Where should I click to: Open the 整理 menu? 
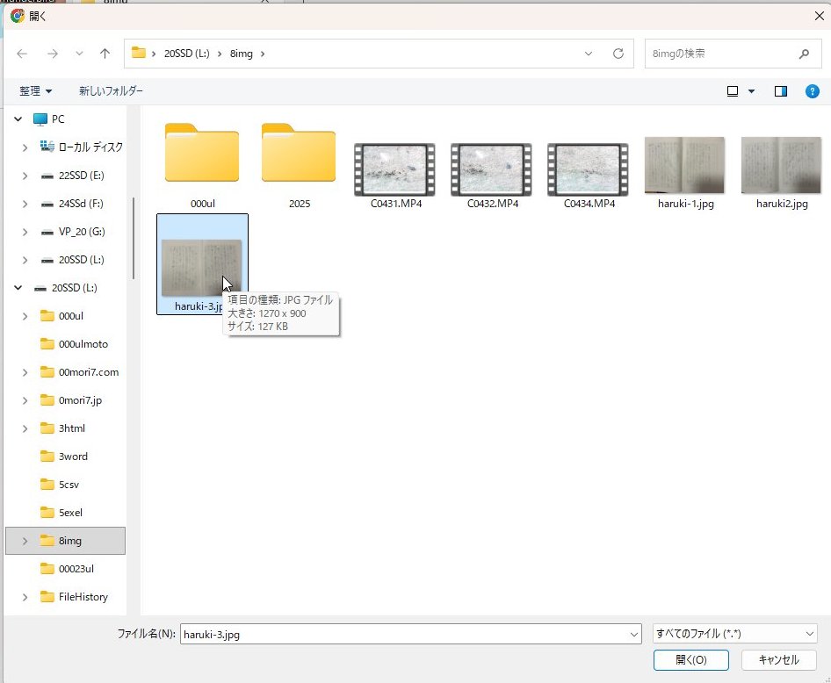click(35, 91)
